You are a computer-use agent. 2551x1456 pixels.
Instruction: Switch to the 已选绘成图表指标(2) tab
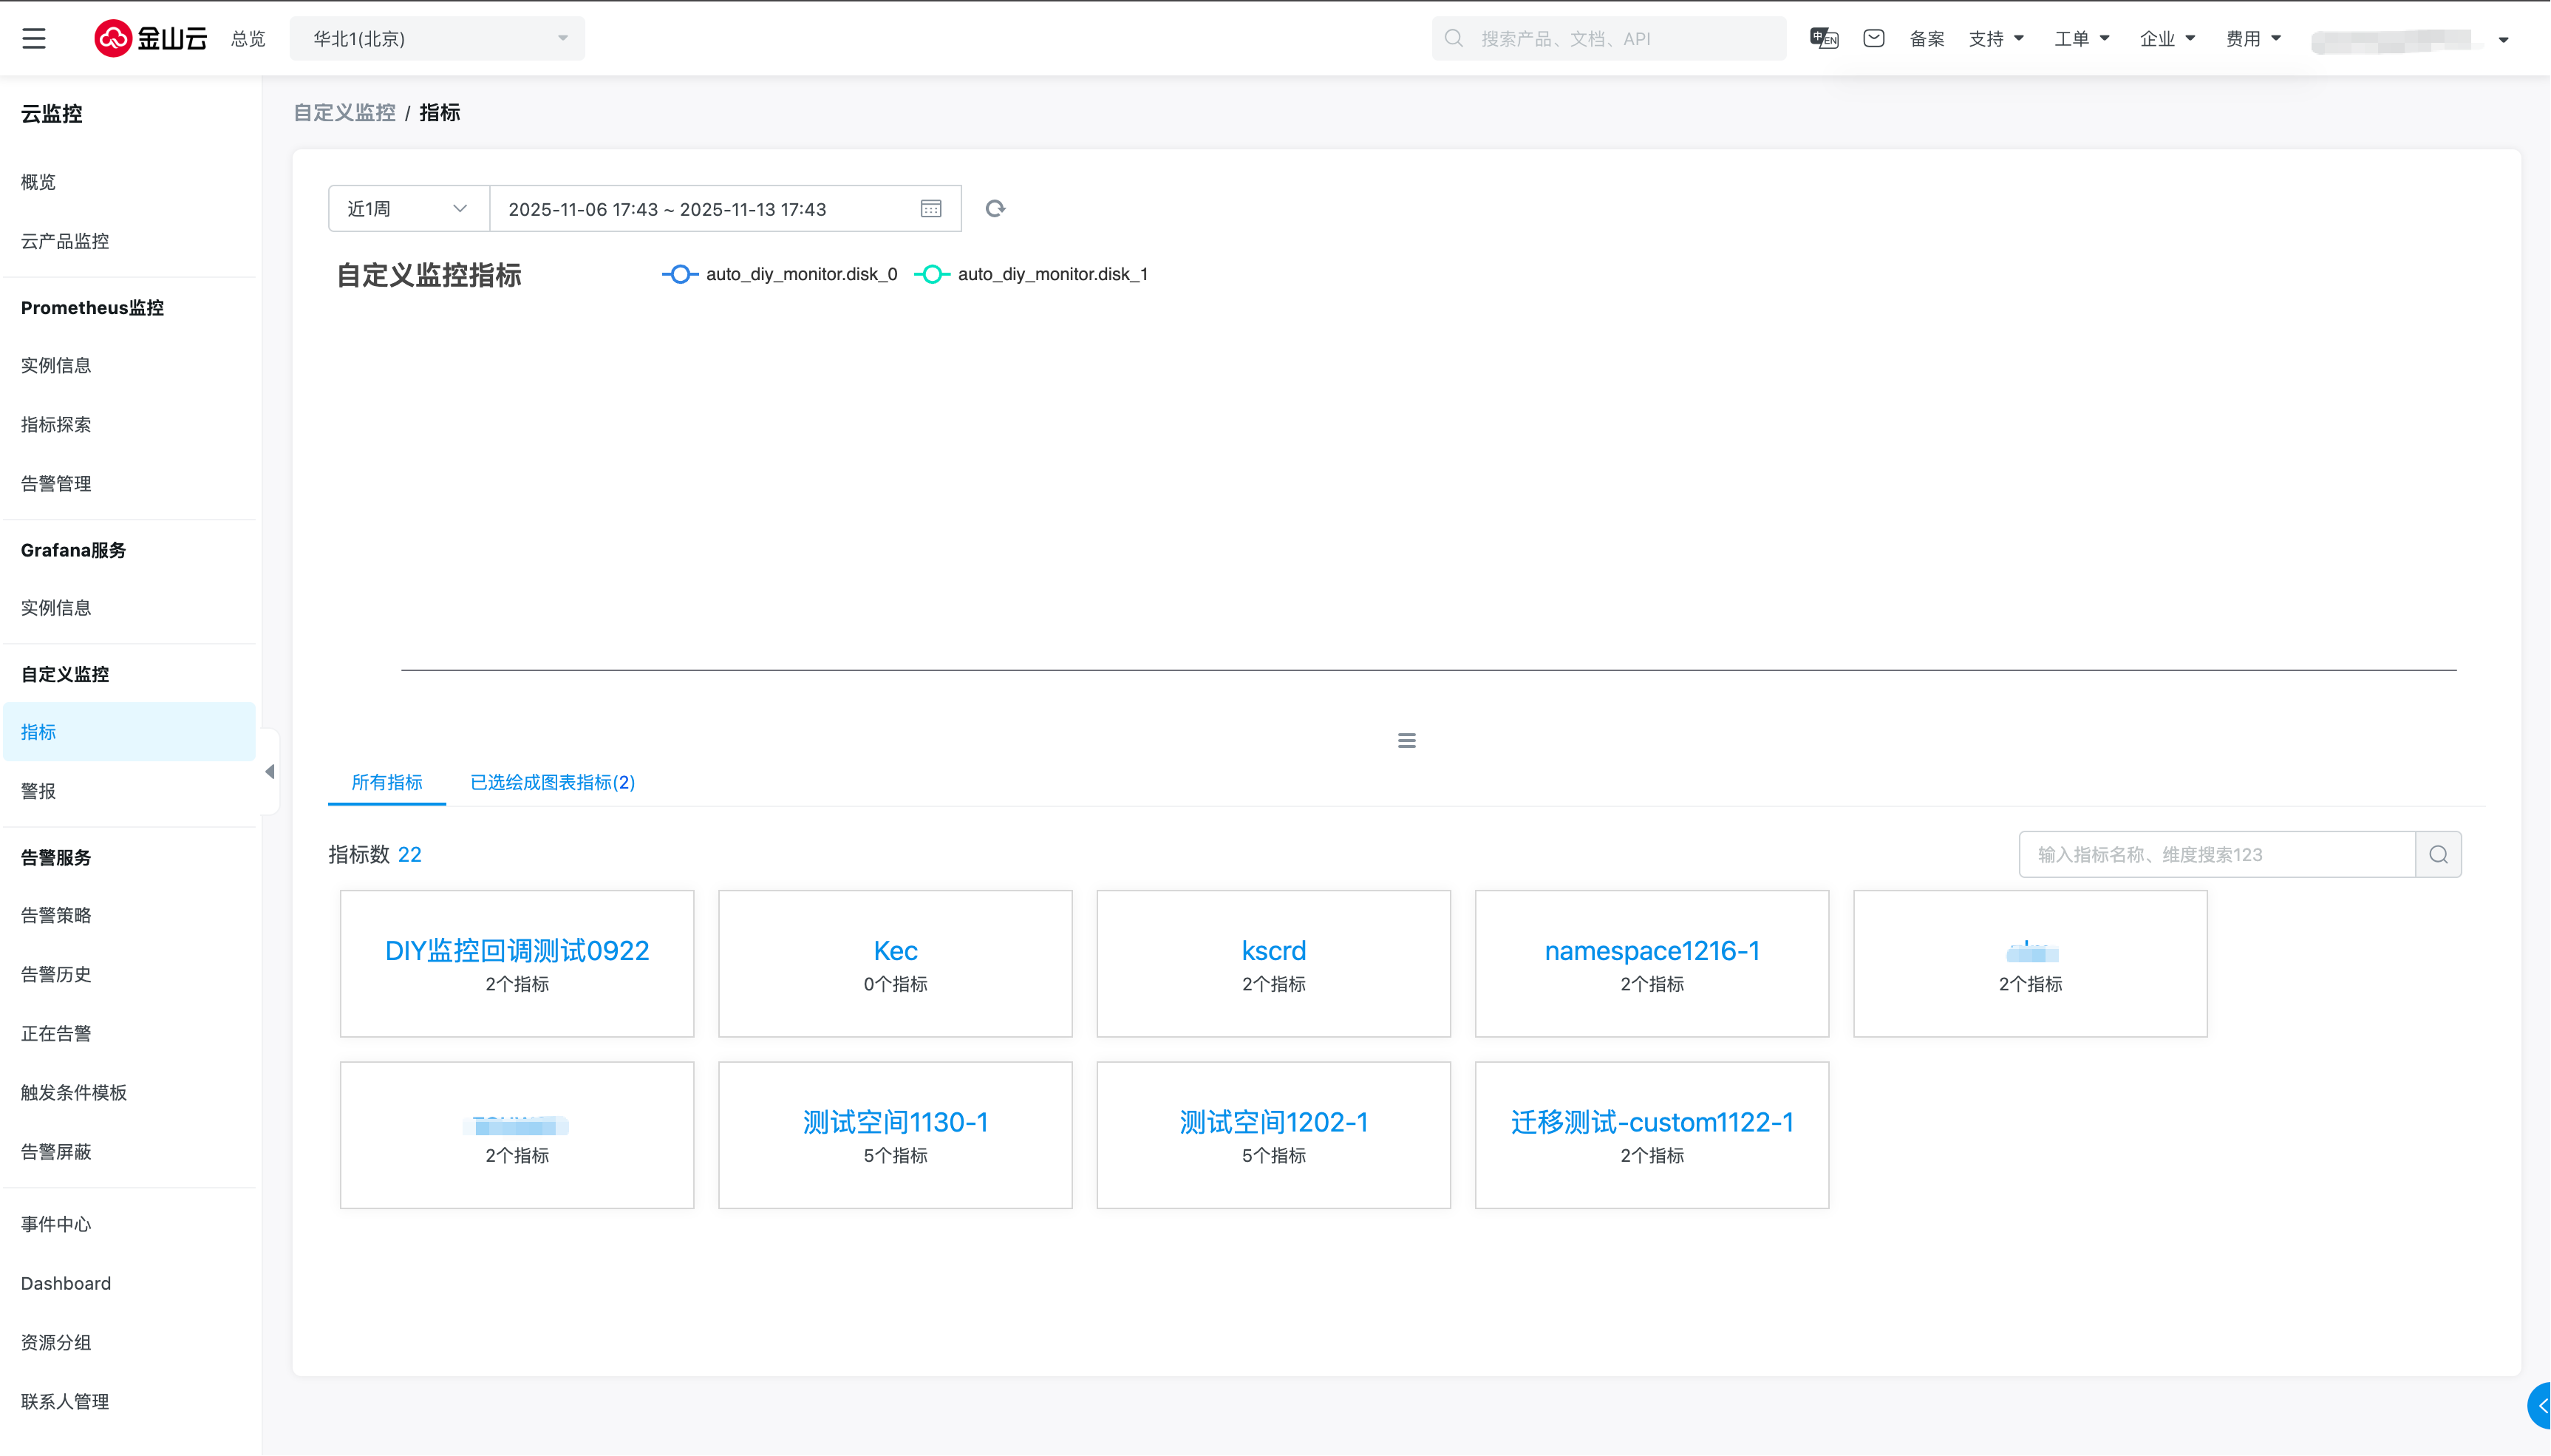point(552,782)
